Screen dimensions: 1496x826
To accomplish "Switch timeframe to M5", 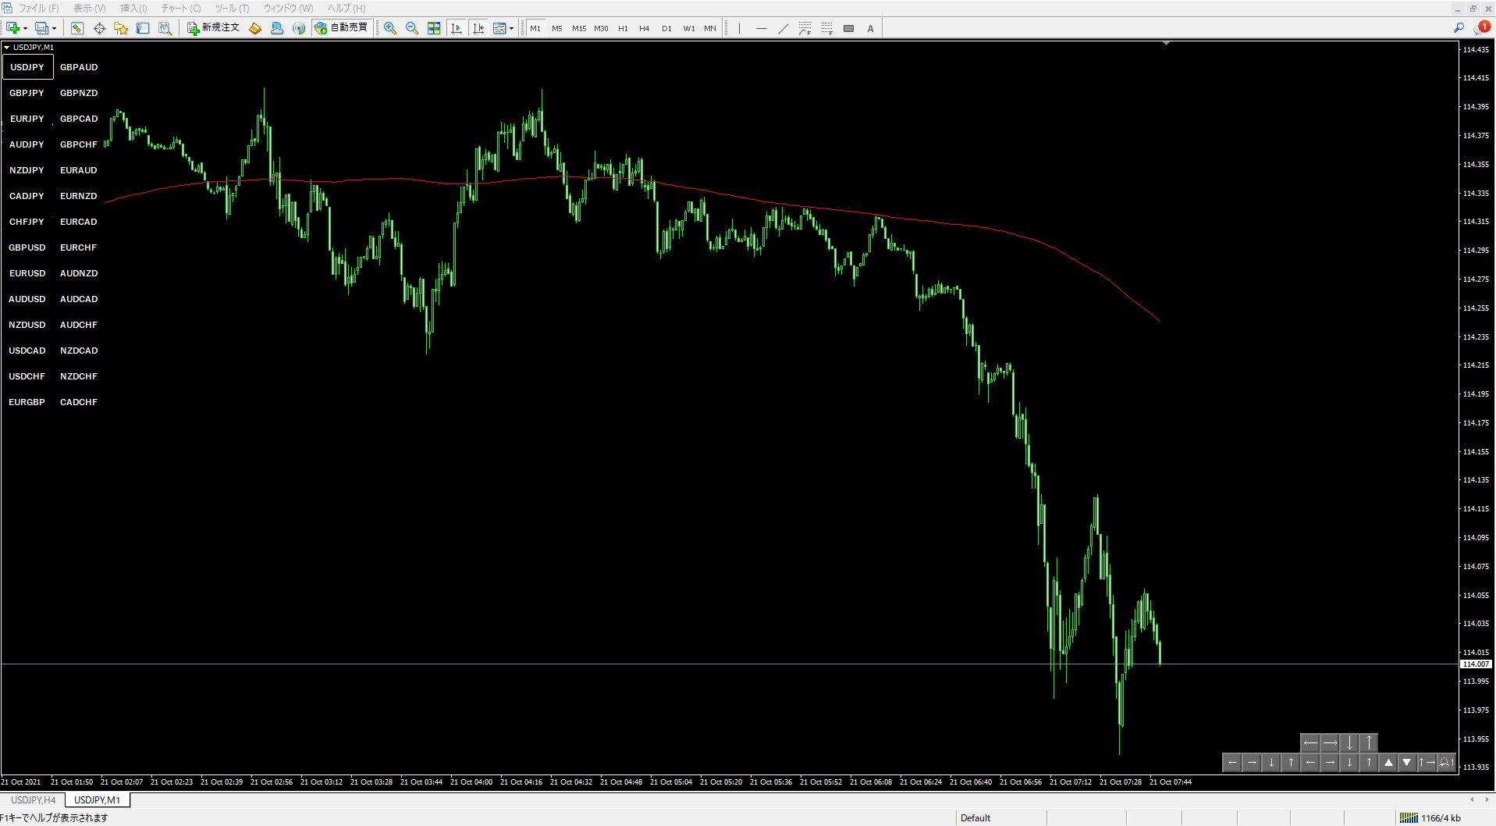I will (557, 28).
